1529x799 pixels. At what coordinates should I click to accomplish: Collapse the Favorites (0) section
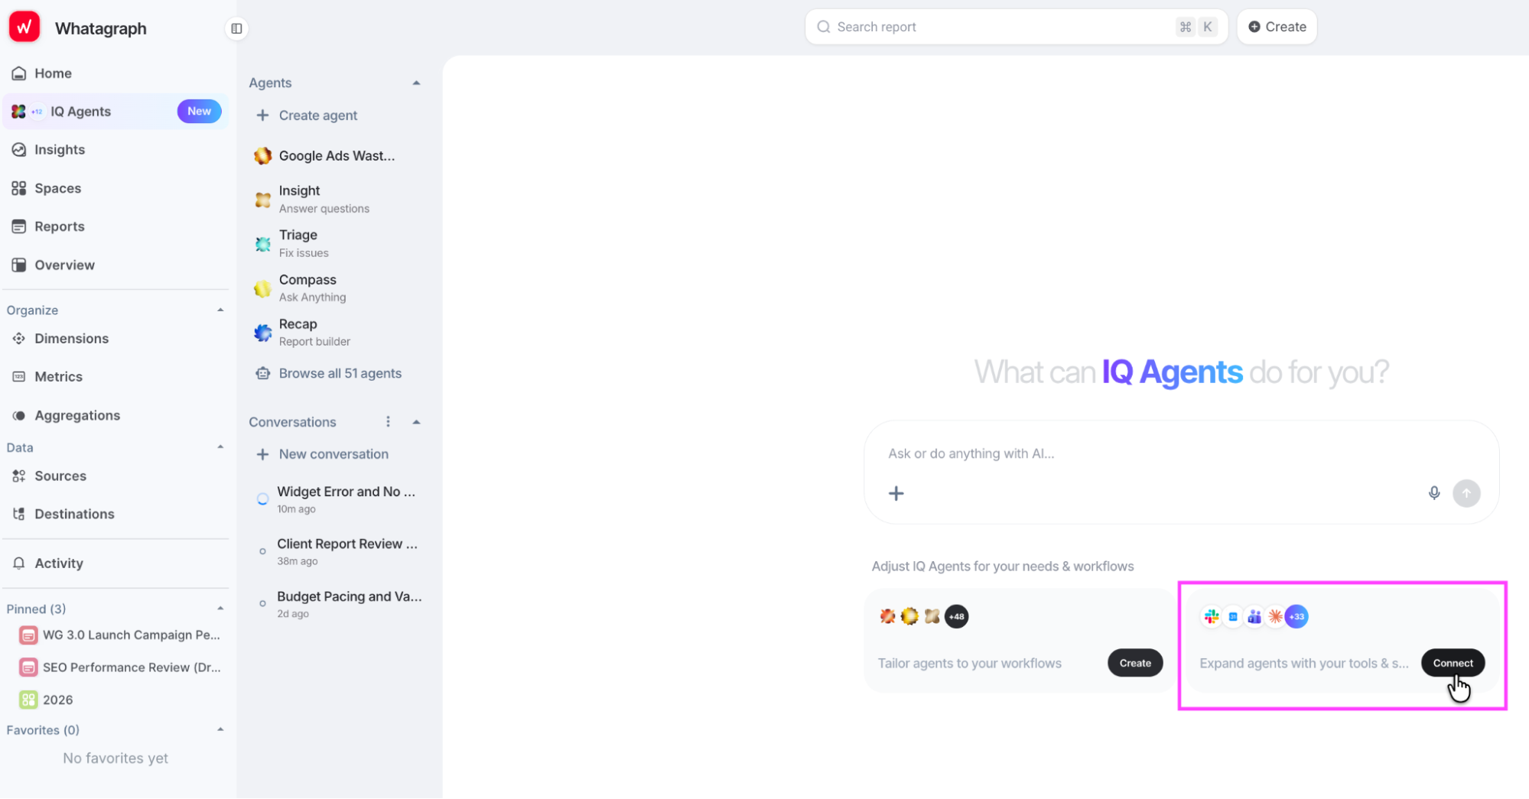[x=220, y=729]
